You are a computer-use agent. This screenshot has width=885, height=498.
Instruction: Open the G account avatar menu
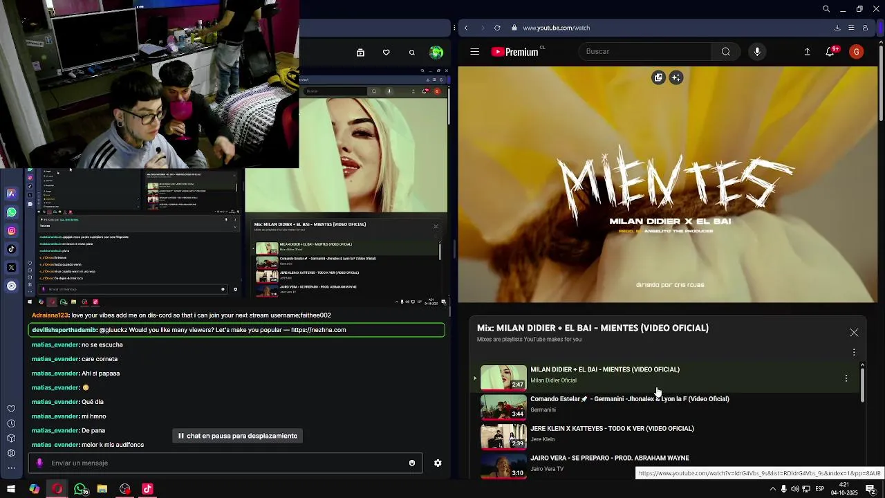856,52
